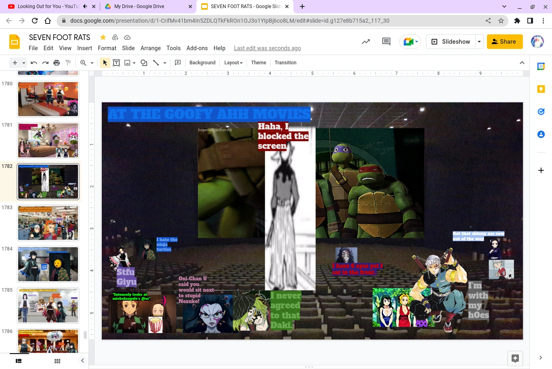
Task: Open 'Last edit was seconds ago' link
Action: pyautogui.click(x=267, y=48)
